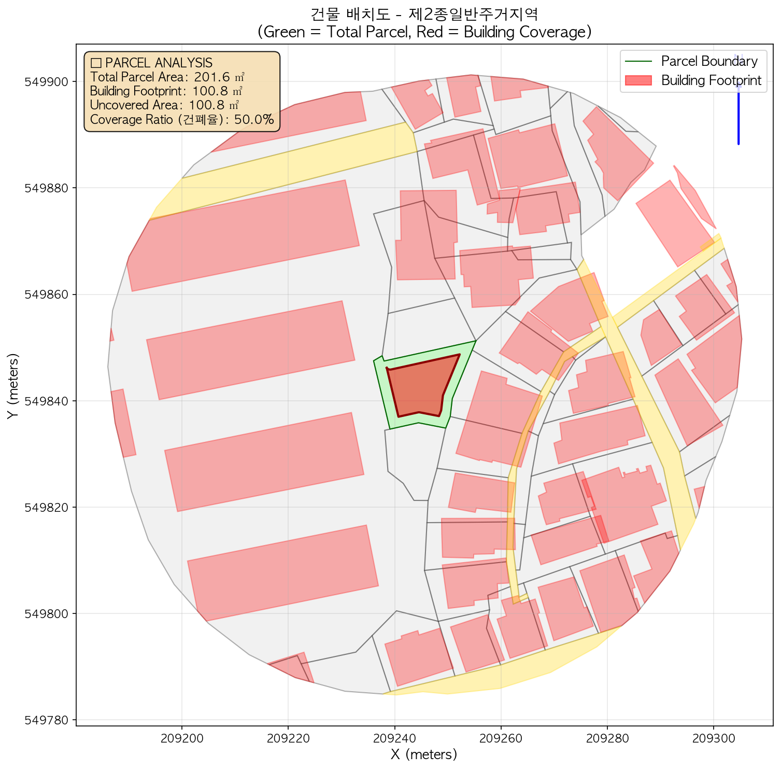Click the x-axis tick label 209300
Viewport: 781px width, 769px height.
[x=714, y=738]
